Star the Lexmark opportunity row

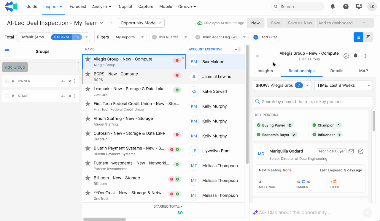(x=88, y=89)
